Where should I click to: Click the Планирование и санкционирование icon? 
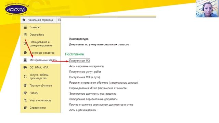coord(25,44)
